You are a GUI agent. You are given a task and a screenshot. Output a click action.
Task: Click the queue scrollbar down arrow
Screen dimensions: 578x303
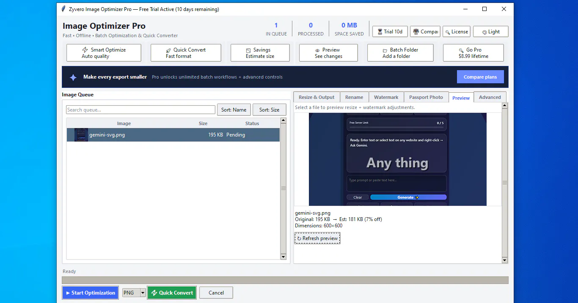(x=283, y=257)
